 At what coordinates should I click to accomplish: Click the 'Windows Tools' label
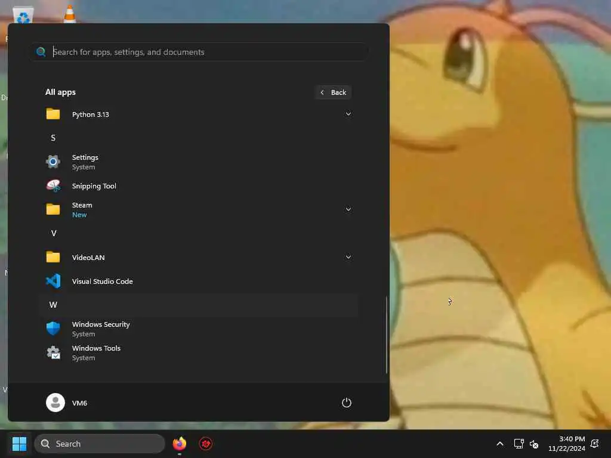[x=96, y=348]
